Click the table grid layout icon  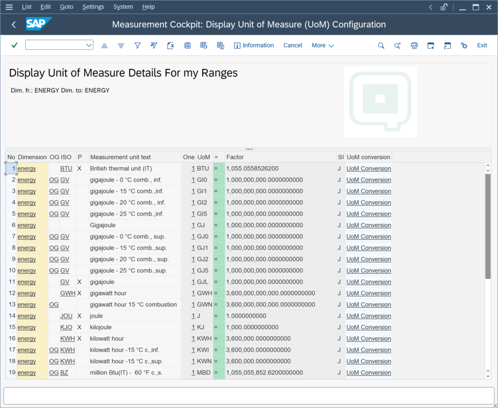[187, 46]
